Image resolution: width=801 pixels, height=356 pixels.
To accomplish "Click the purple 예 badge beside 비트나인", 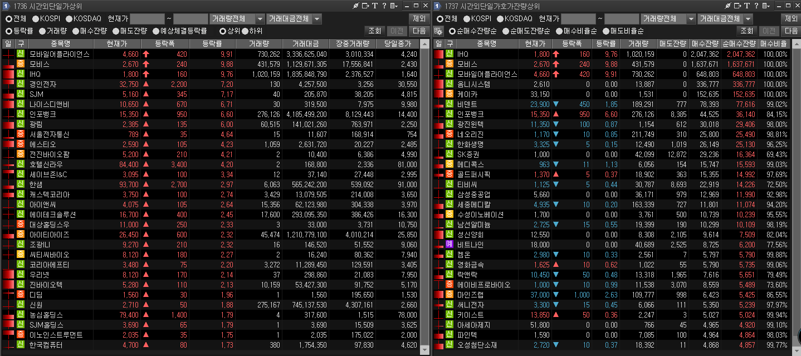I will pos(450,245).
